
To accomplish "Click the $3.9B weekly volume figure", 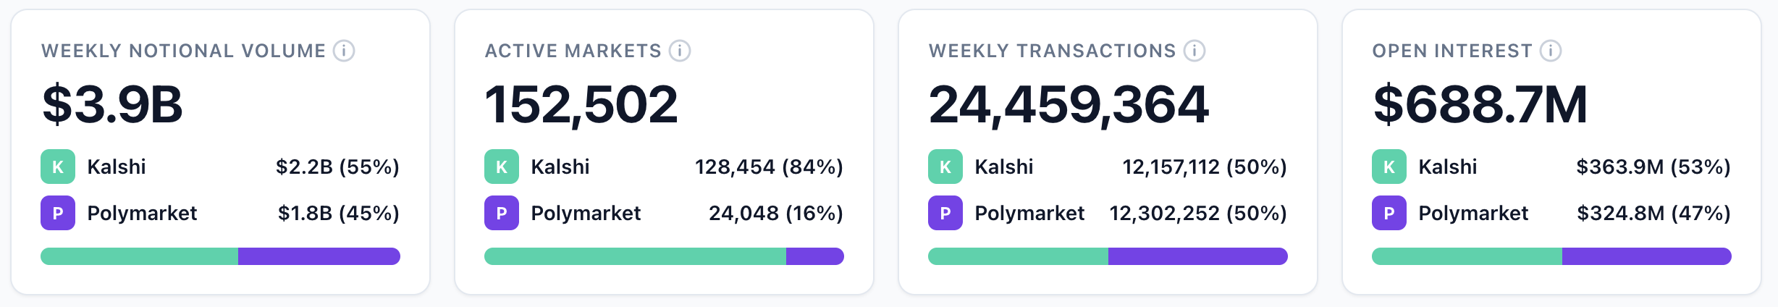I will pos(113,104).
